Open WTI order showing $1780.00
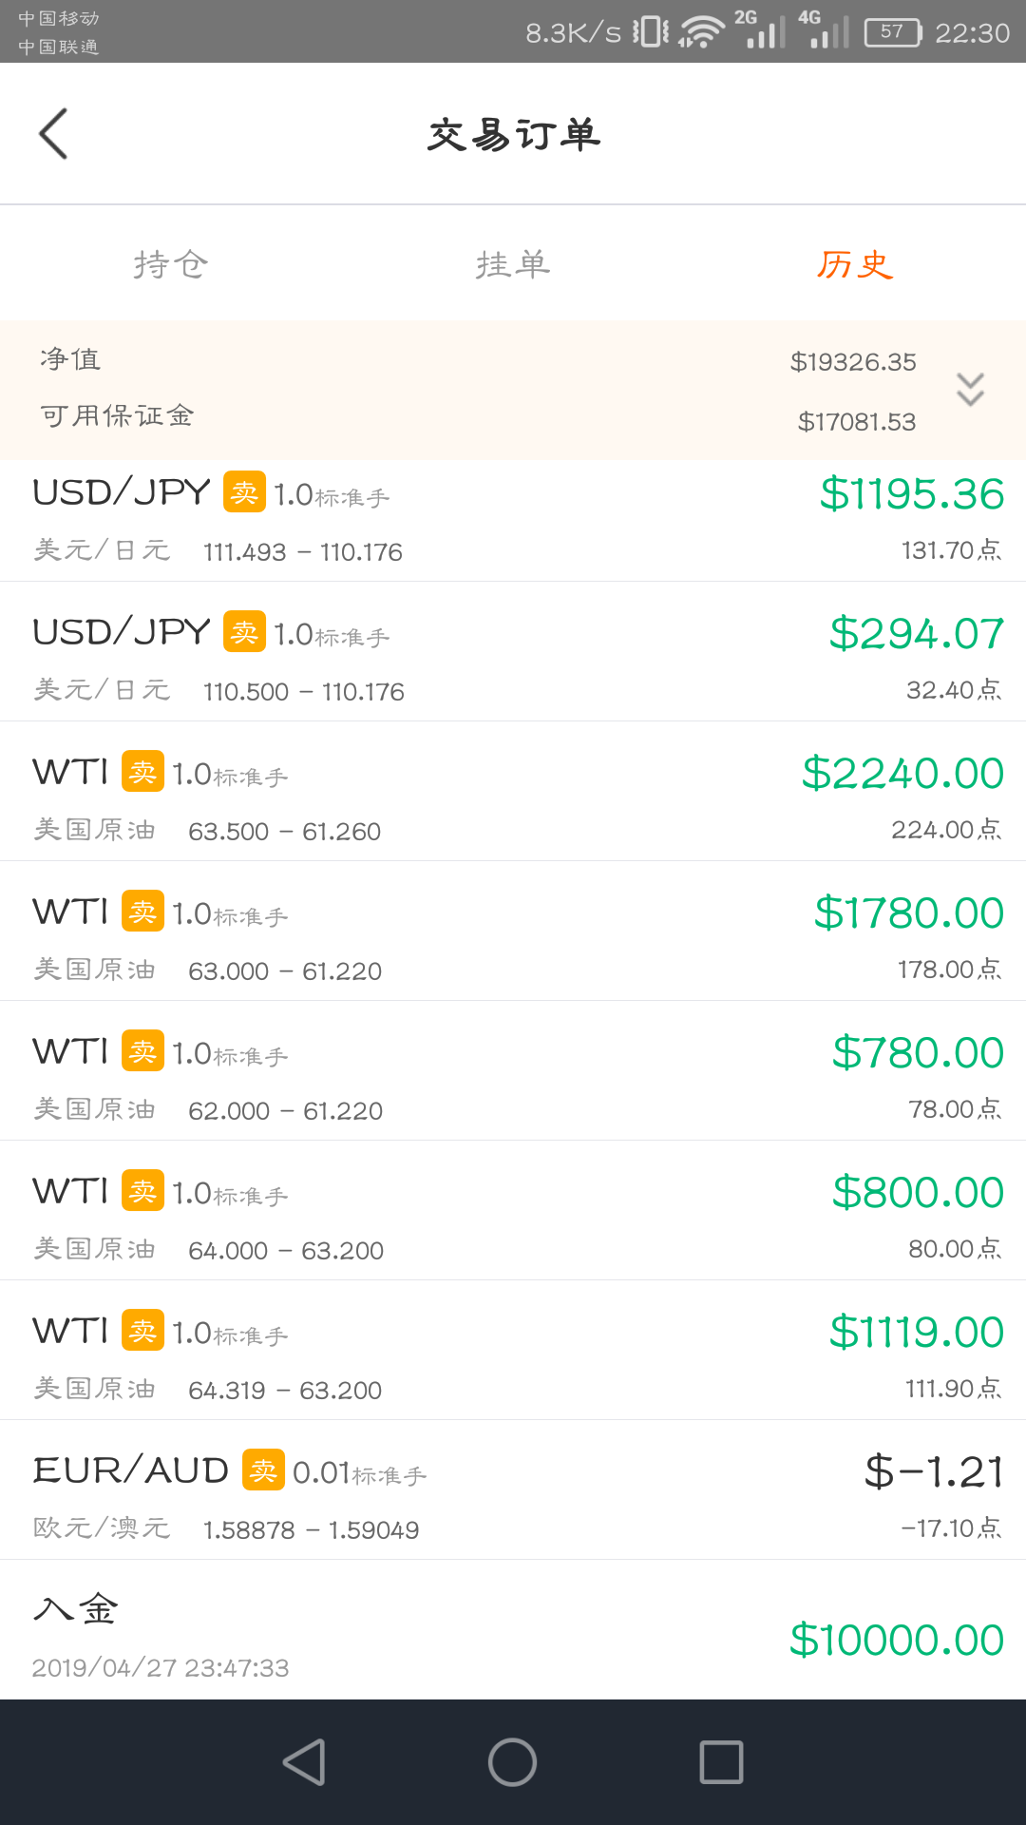Viewport: 1026px width, 1825px height. pyautogui.click(x=513, y=932)
